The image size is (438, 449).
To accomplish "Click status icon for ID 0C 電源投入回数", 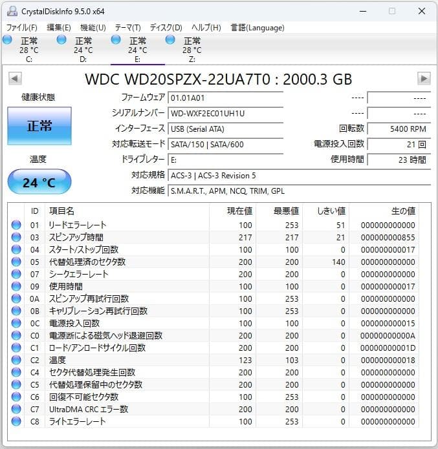I will (16, 323).
